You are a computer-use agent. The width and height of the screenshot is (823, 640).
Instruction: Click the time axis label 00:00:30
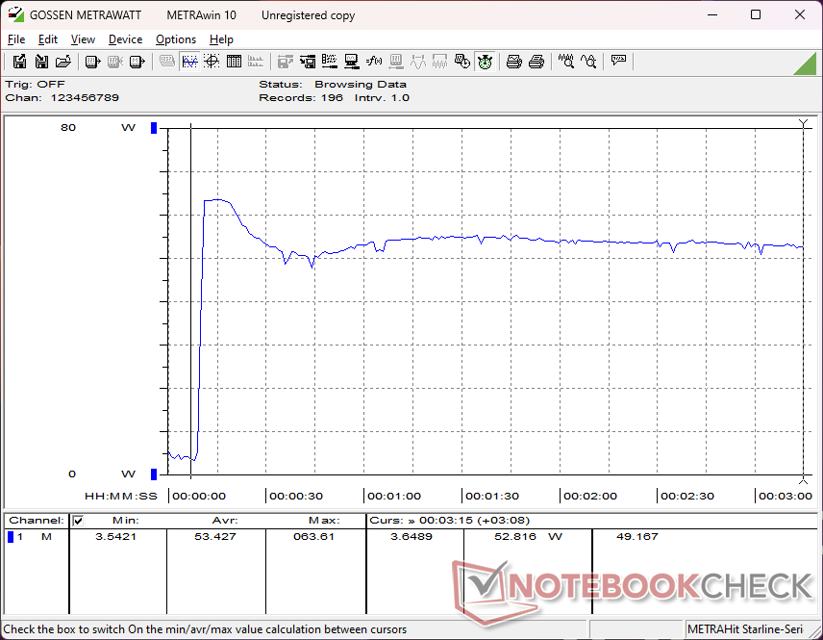point(296,496)
